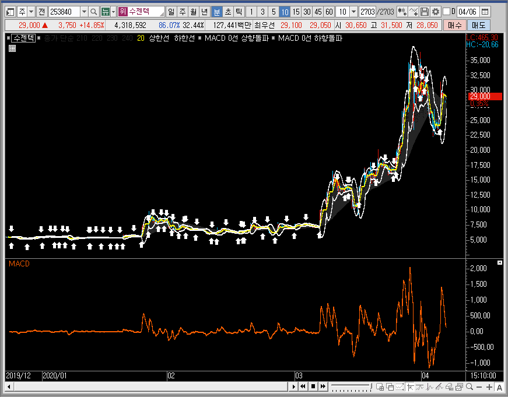
Task: Close the MACD indicator pane
Action: (x=500, y=262)
